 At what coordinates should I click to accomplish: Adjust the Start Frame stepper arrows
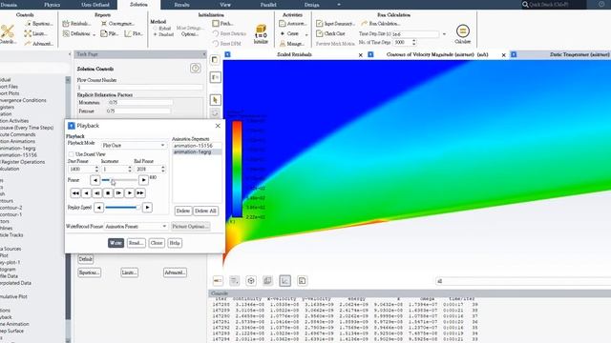click(96, 170)
